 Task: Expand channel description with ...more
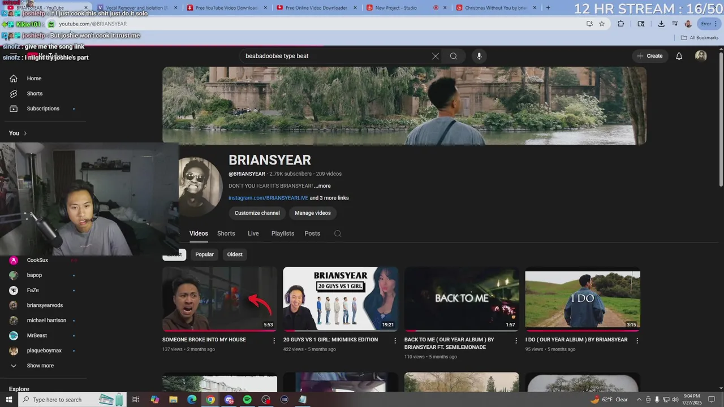322,186
